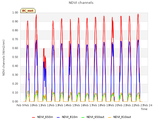The image size is (163, 122).
Task: Click the green NDVI_650out legend swatch
Action: pos(83,117)
